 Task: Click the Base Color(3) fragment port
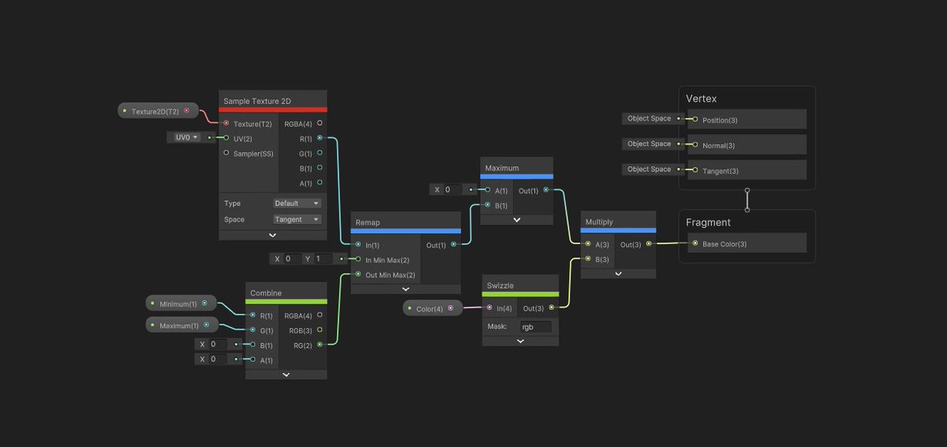(x=694, y=244)
